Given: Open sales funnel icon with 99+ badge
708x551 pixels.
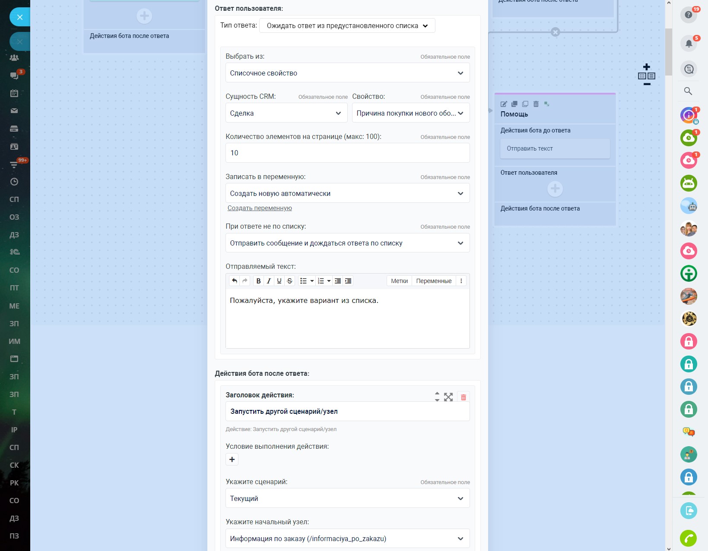Looking at the screenshot, I should (14, 164).
